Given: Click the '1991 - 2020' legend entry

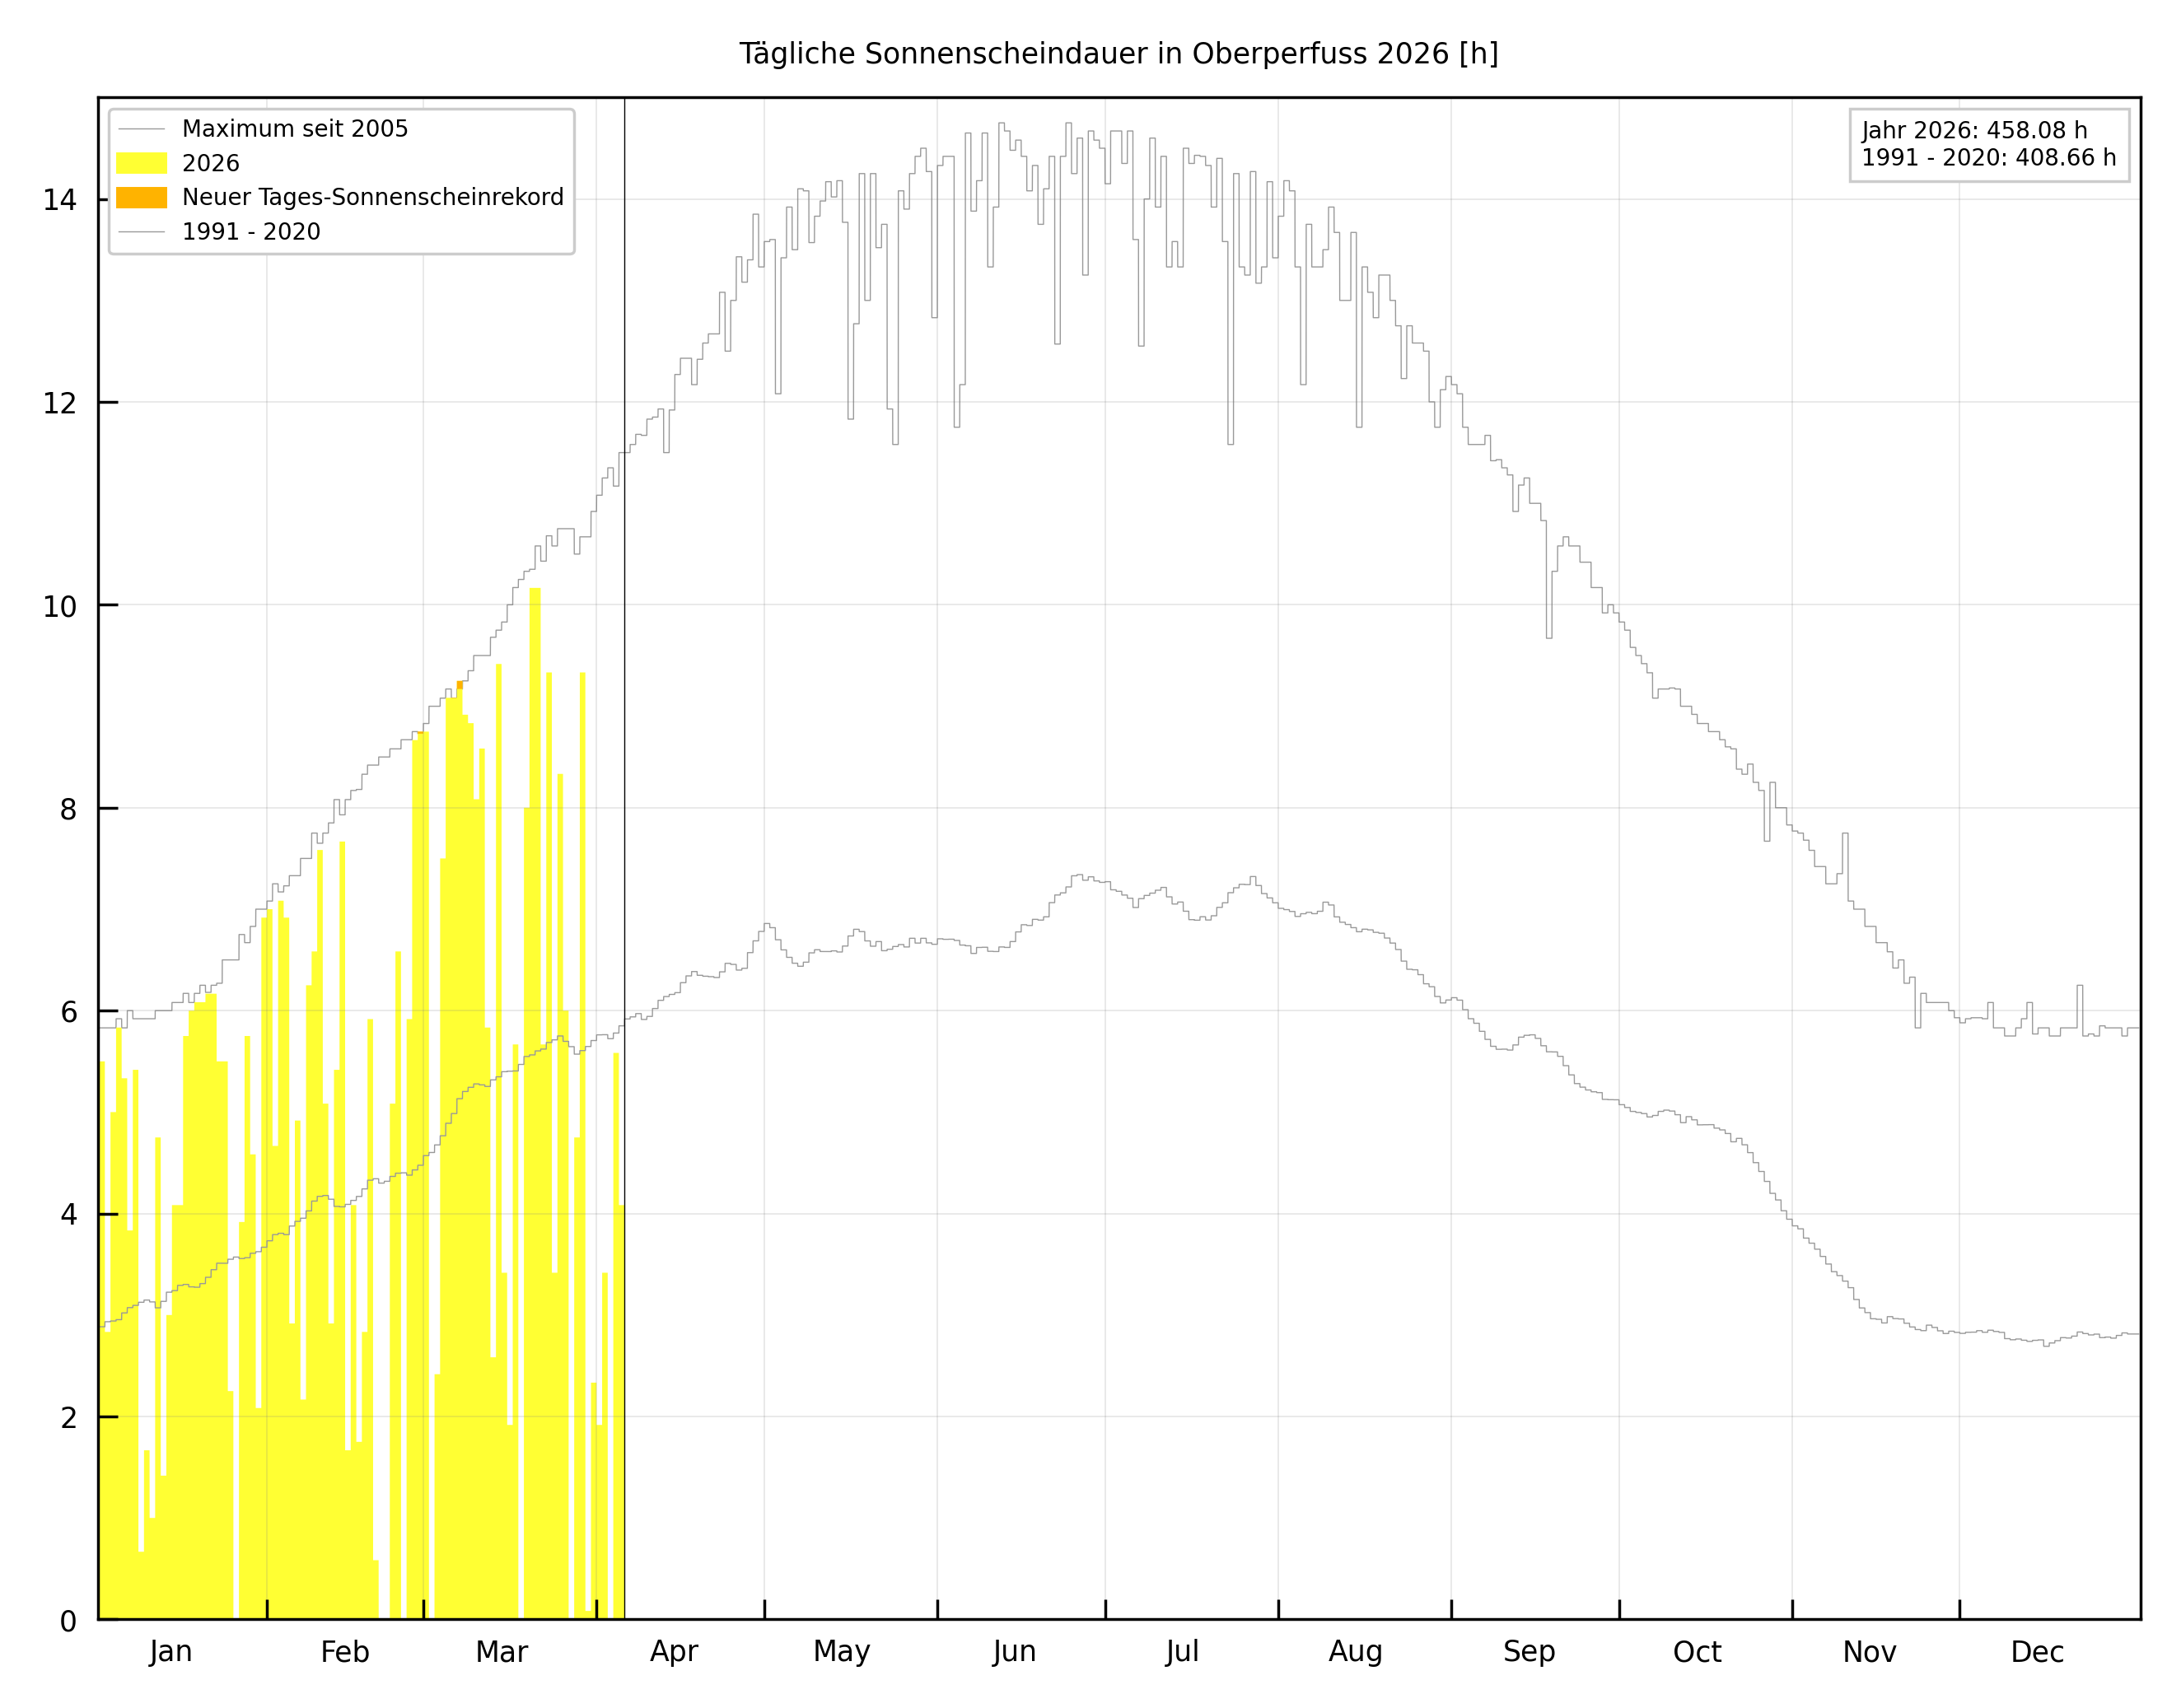Looking at the screenshot, I should [251, 232].
